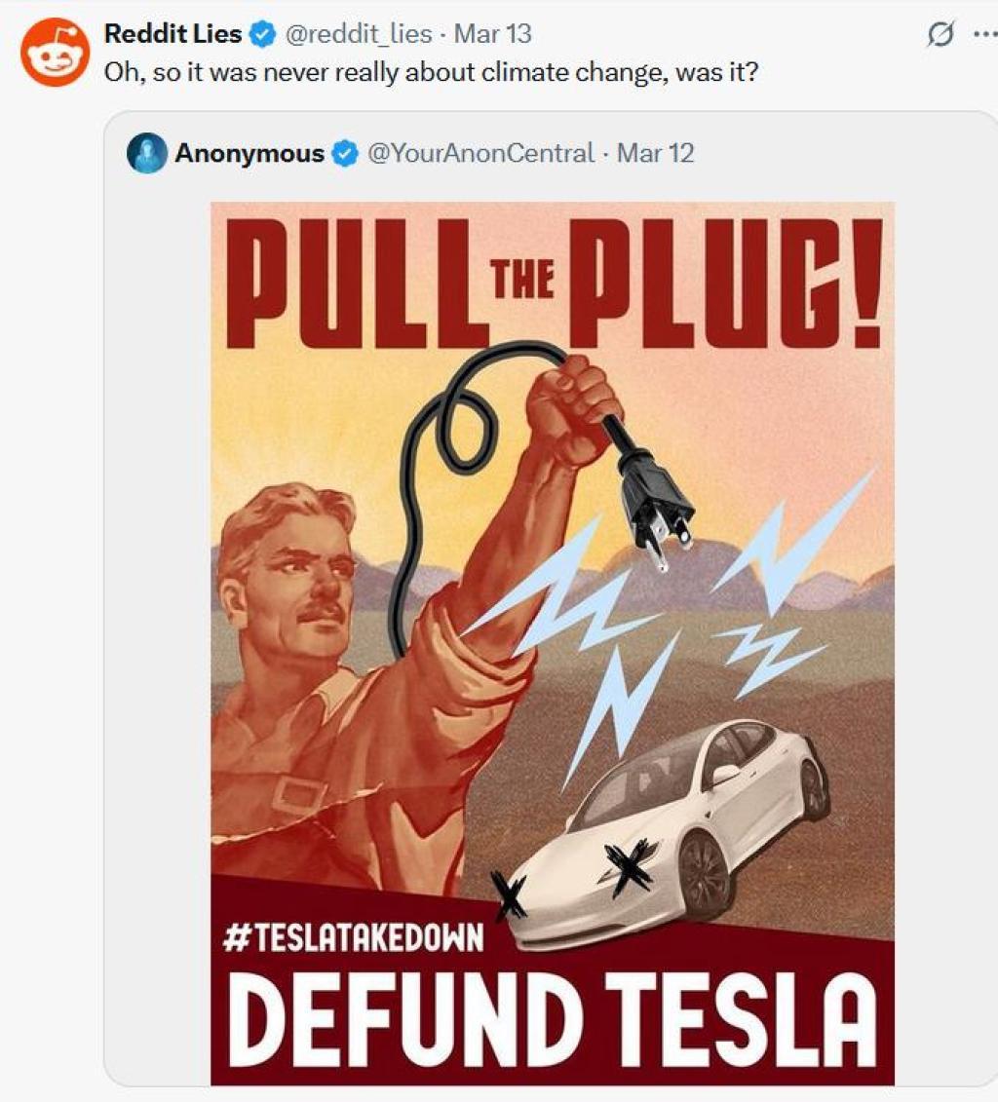Open Reddit Lies profile avatar
The height and width of the screenshot is (1102, 998).
point(55,53)
